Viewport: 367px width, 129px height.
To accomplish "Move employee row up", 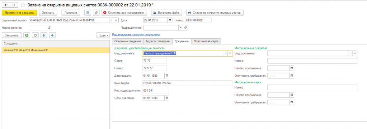I will click(x=44, y=35).
